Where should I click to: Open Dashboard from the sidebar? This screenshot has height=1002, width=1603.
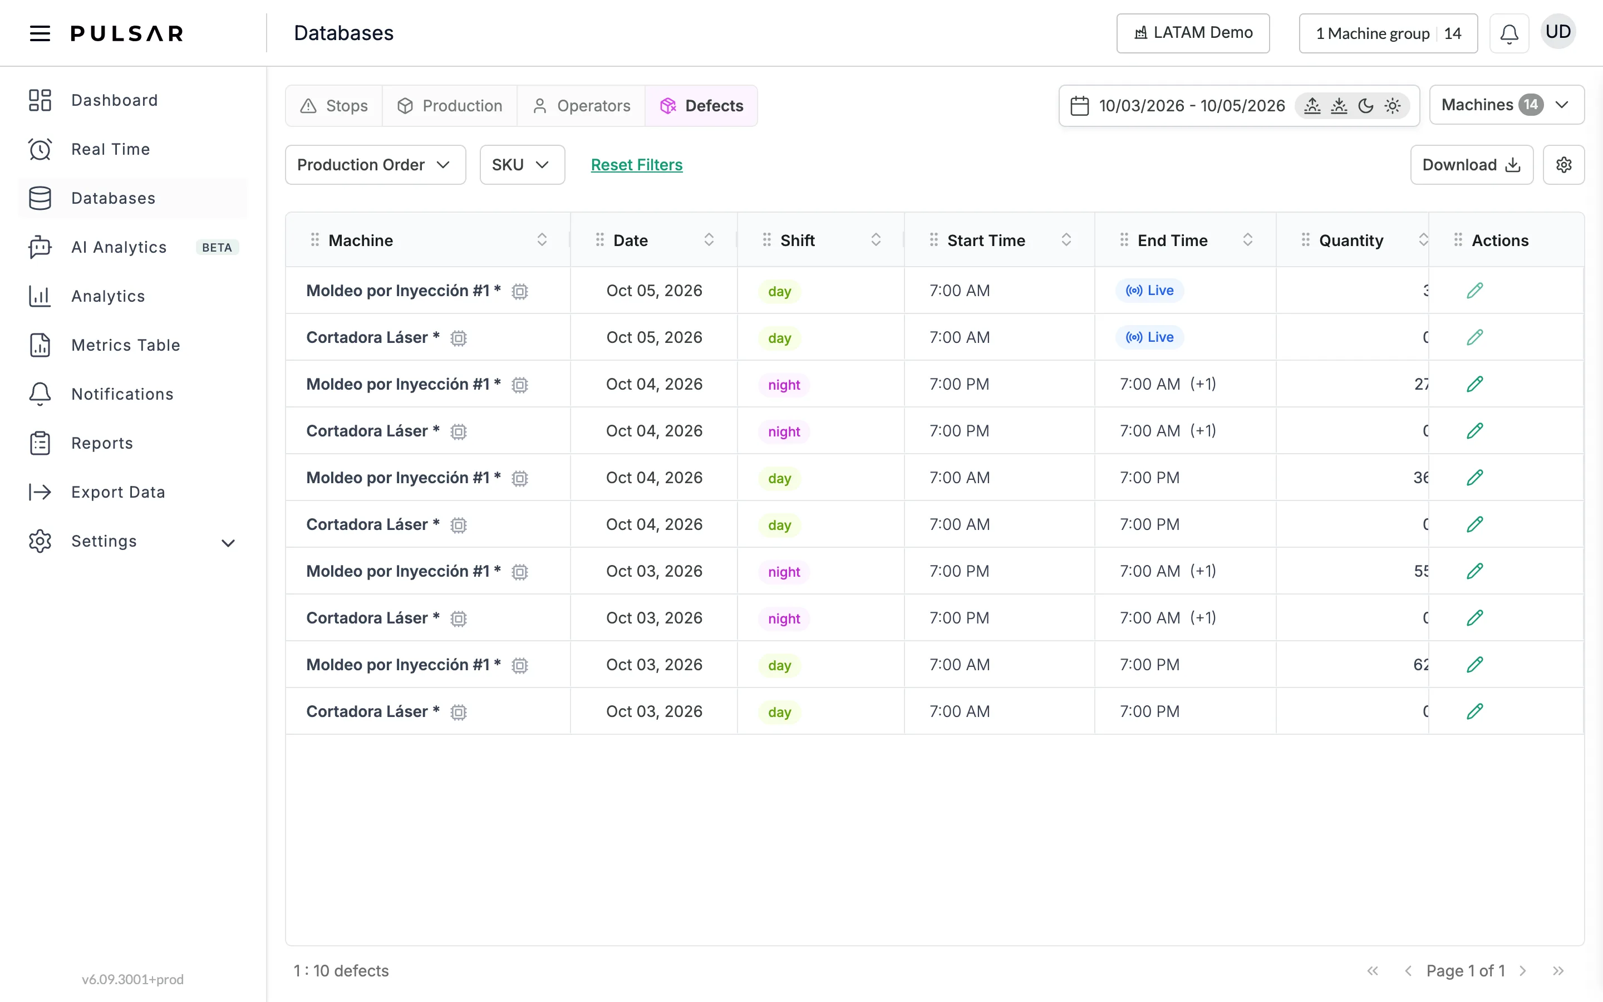coord(132,100)
